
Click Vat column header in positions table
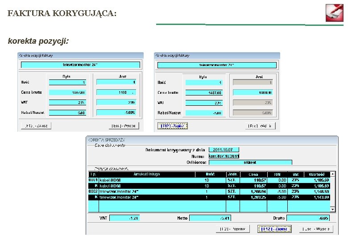click(295, 174)
